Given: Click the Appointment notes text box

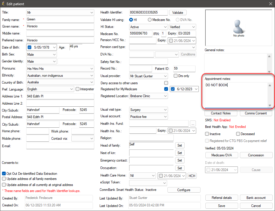Looking at the screenshot, I should click(236, 95).
